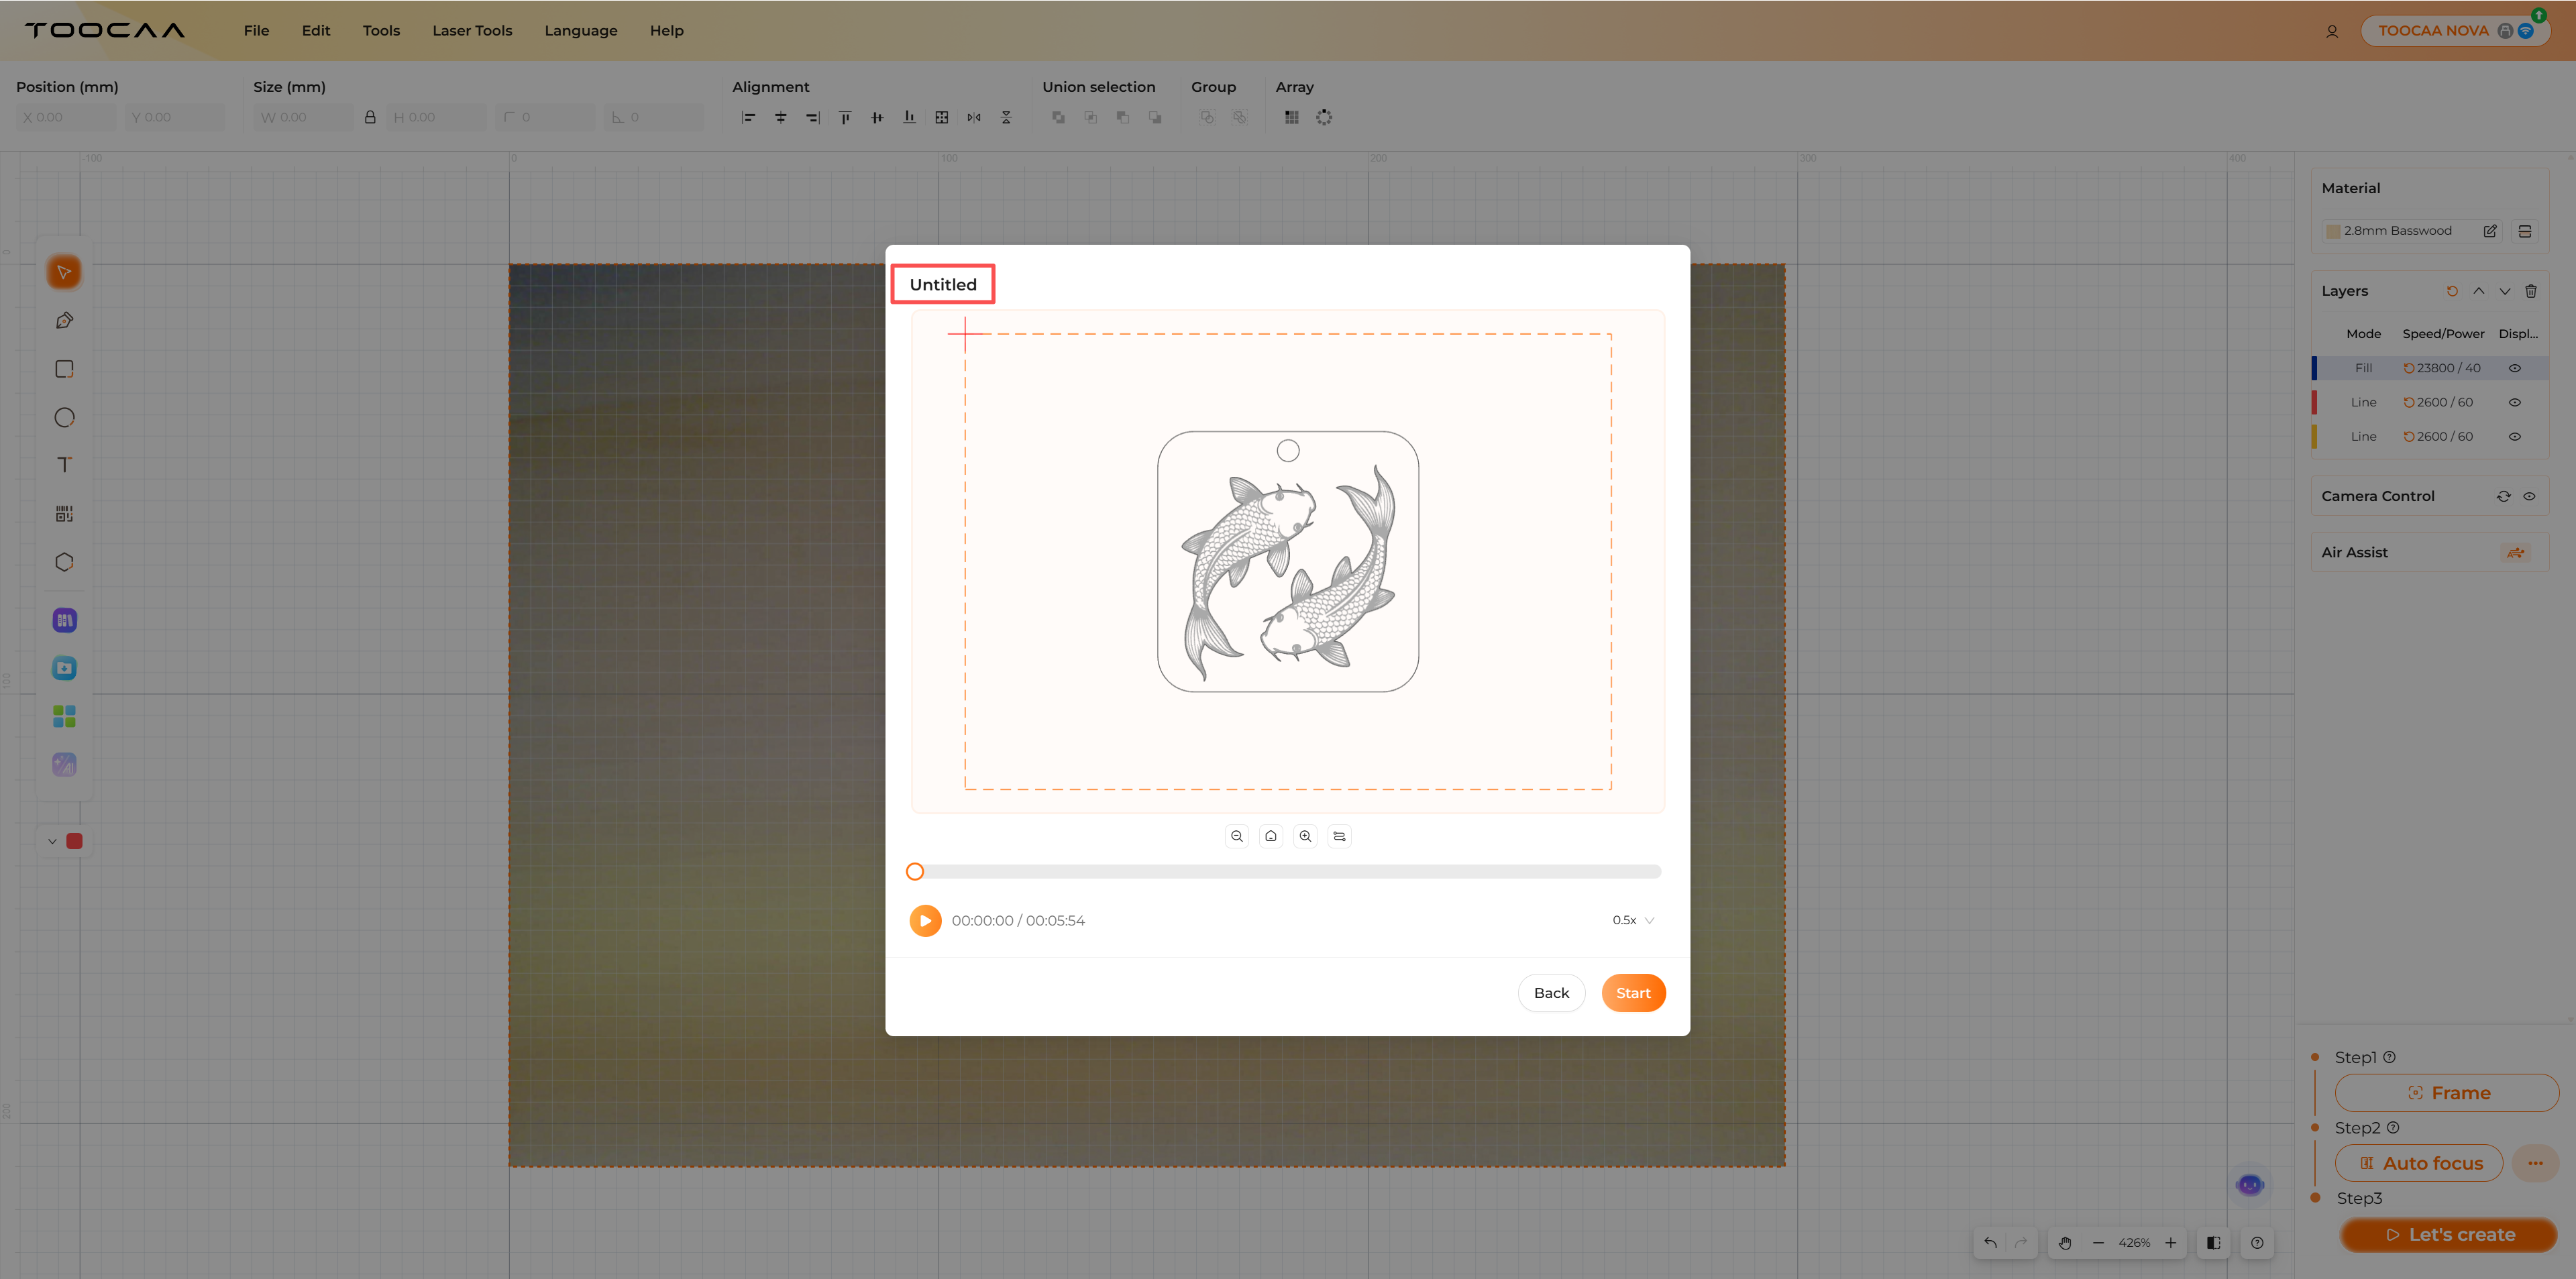Click the preview progress slider handle

tap(915, 872)
